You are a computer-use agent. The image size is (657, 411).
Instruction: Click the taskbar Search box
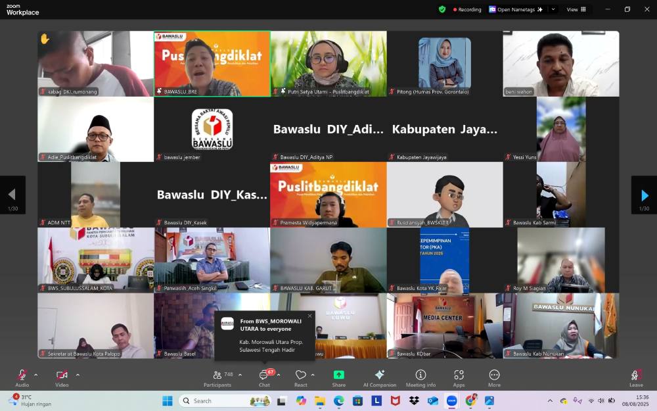click(225, 401)
